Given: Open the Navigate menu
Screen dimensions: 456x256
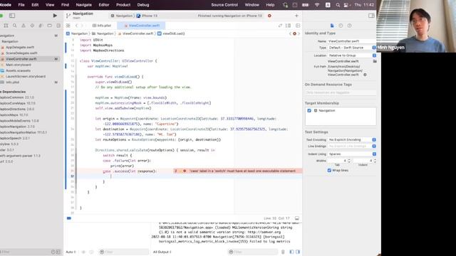Looking at the screenshot, I should (x=84, y=5).
